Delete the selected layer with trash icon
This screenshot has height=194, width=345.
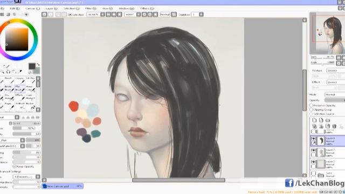pyautogui.click(x=334, y=126)
